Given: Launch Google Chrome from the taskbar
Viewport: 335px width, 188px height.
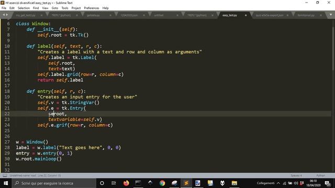Looking at the screenshot, I should click(x=162, y=183).
